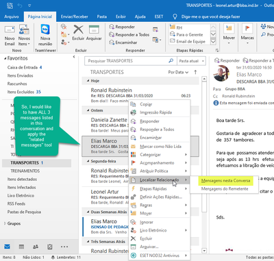The image size is (274, 261).
Task: Click Responder button in reading pane
Action: (x=227, y=60)
